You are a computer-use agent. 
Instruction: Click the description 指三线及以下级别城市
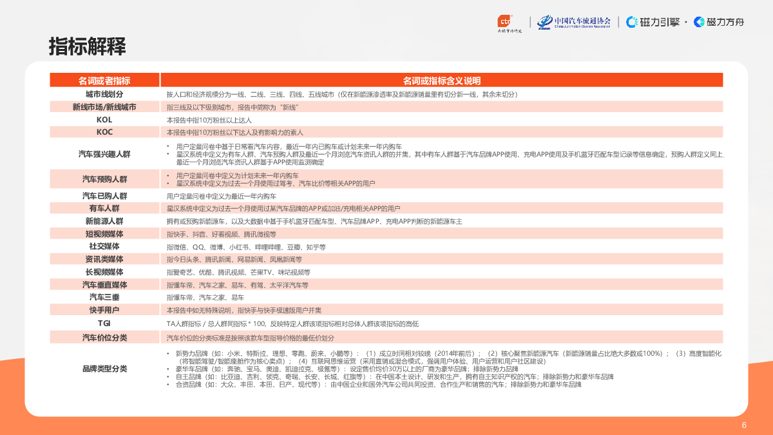point(232,108)
